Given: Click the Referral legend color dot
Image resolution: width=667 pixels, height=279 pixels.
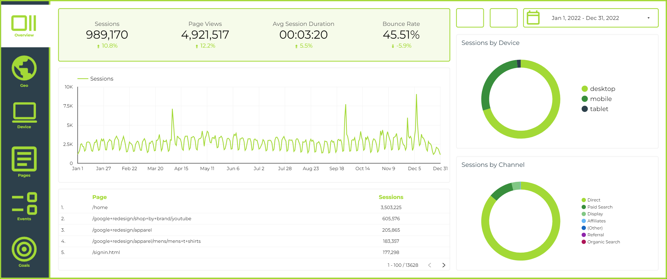Looking at the screenshot, I should [x=584, y=235].
